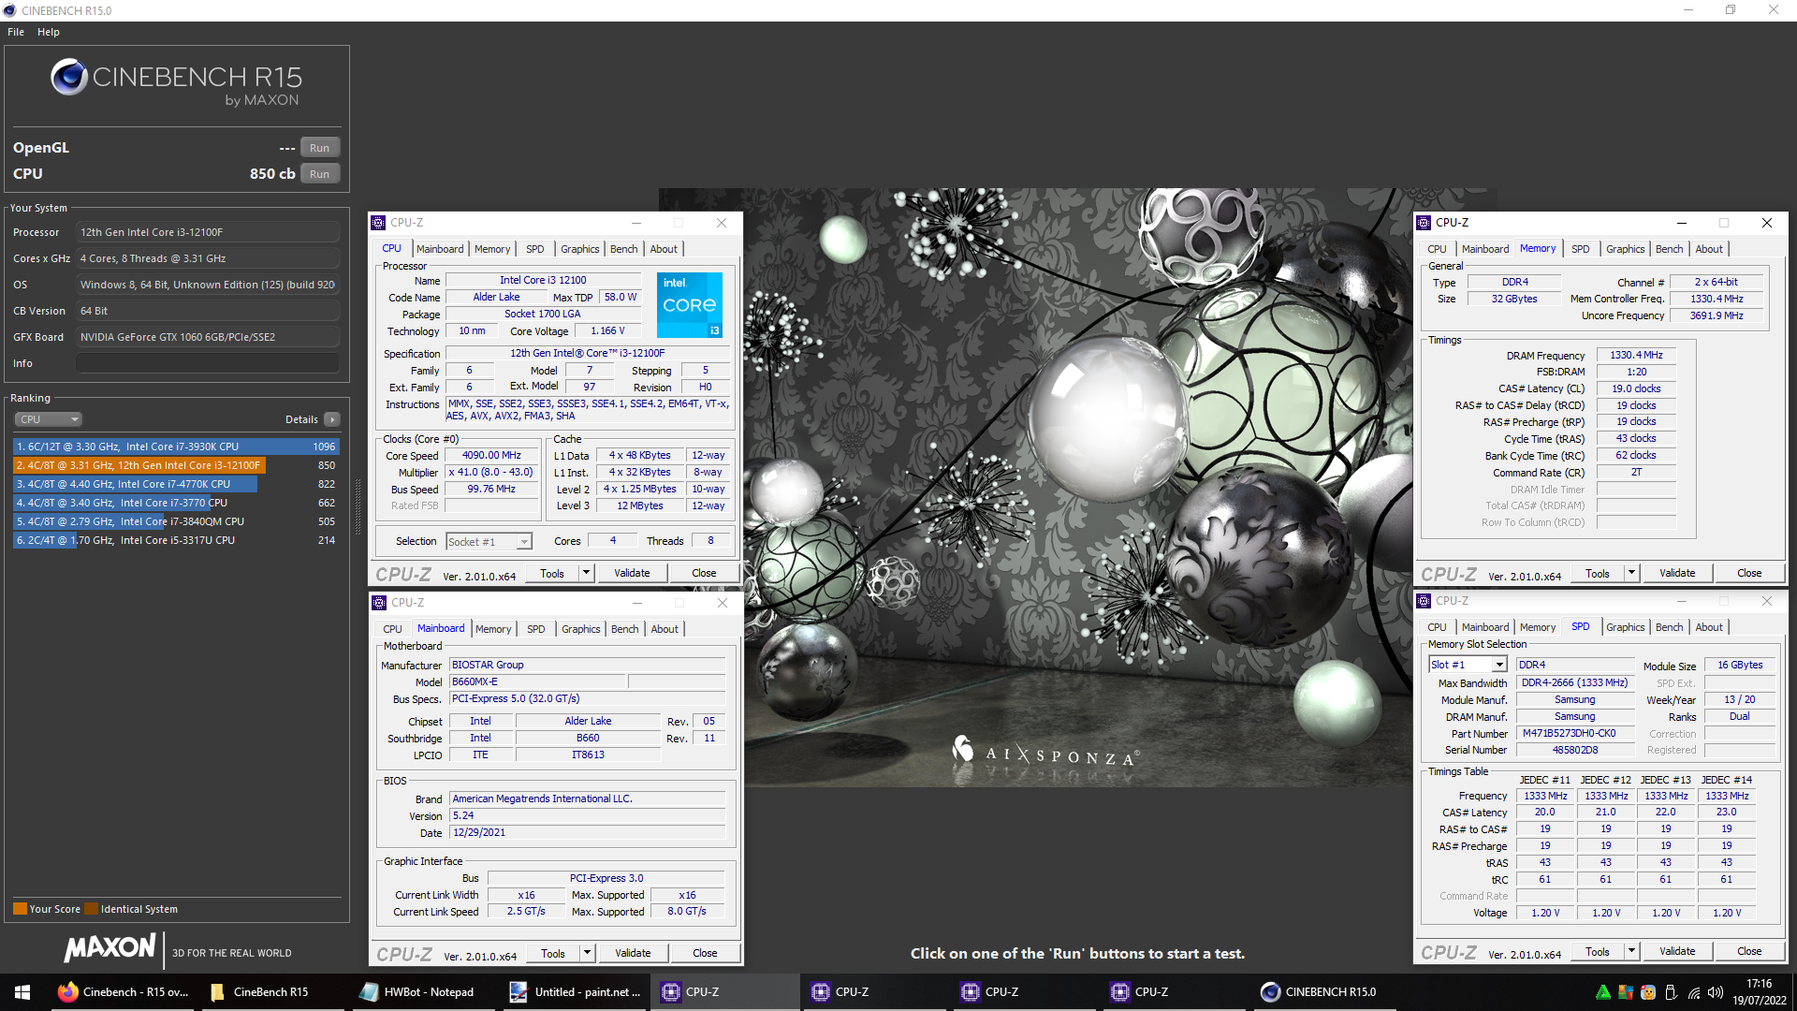Click the BIOSTAR Group manufacturer field
Viewport: 1797px width, 1011px height.
click(587, 665)
